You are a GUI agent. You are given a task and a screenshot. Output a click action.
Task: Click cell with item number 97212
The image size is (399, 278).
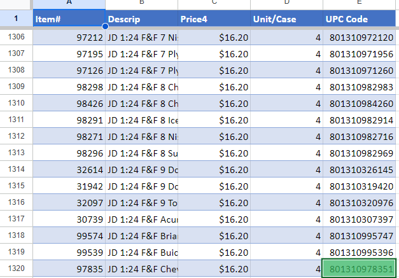[x=69, y=38]
